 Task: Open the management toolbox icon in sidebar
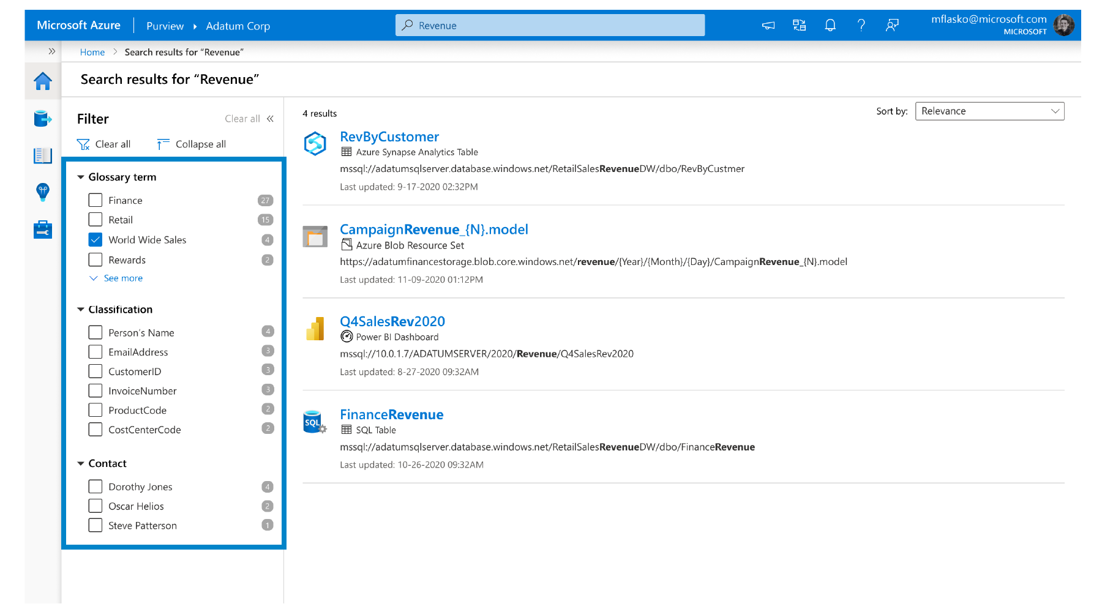[x=43, y=229]
